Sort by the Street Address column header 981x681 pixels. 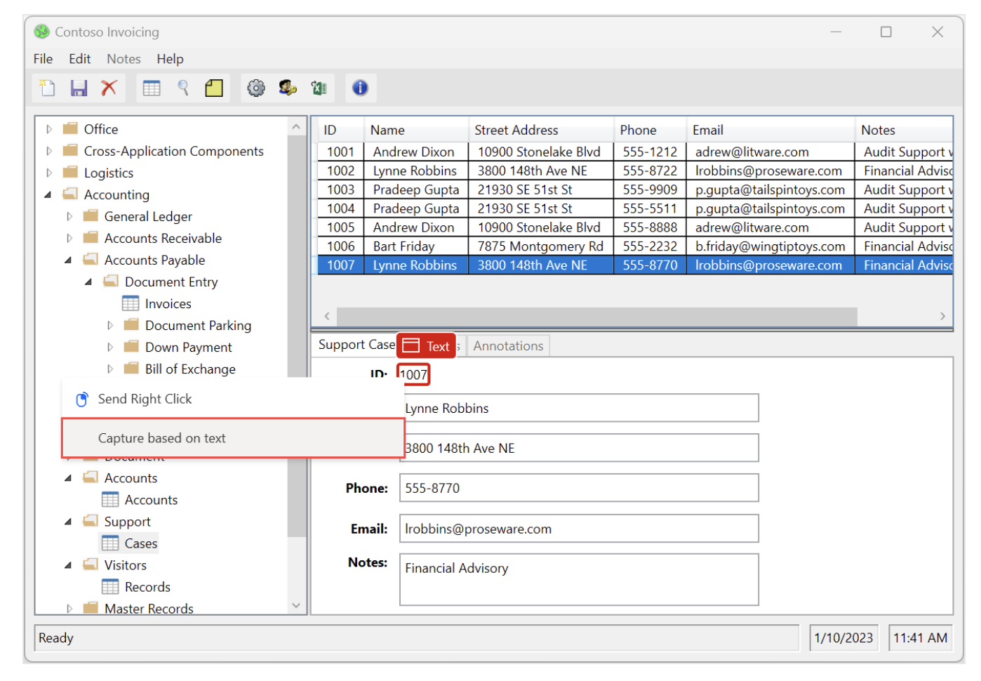[541, 130]
